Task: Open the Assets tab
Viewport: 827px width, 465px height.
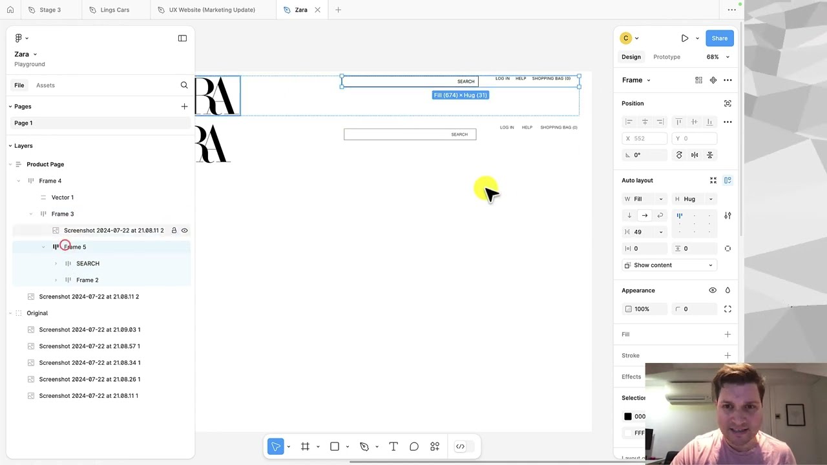Action: (45, 85)
